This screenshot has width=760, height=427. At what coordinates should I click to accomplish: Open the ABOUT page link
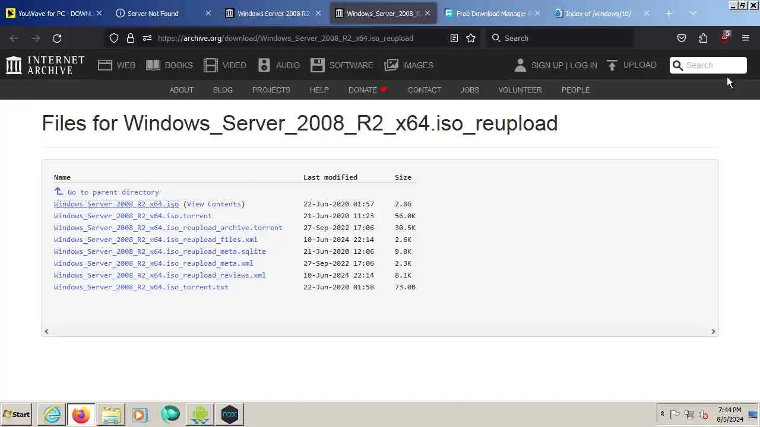coord(182,90)
